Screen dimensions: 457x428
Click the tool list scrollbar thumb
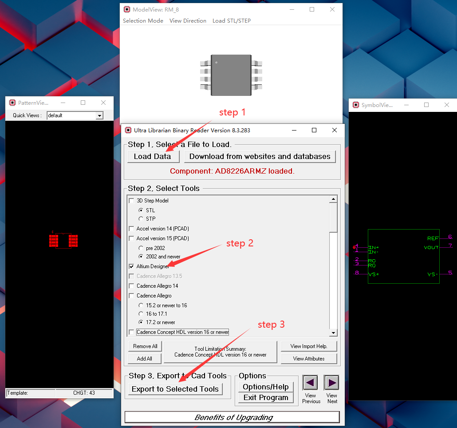(x=333, y=218)
